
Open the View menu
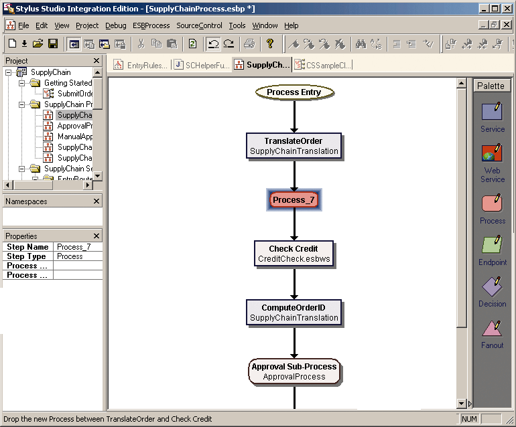62,25
